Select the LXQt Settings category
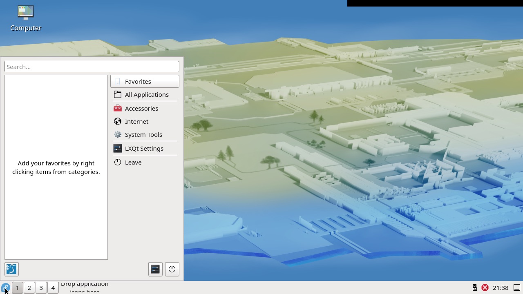This screenshot has height=294, width=523. [145, 148]
